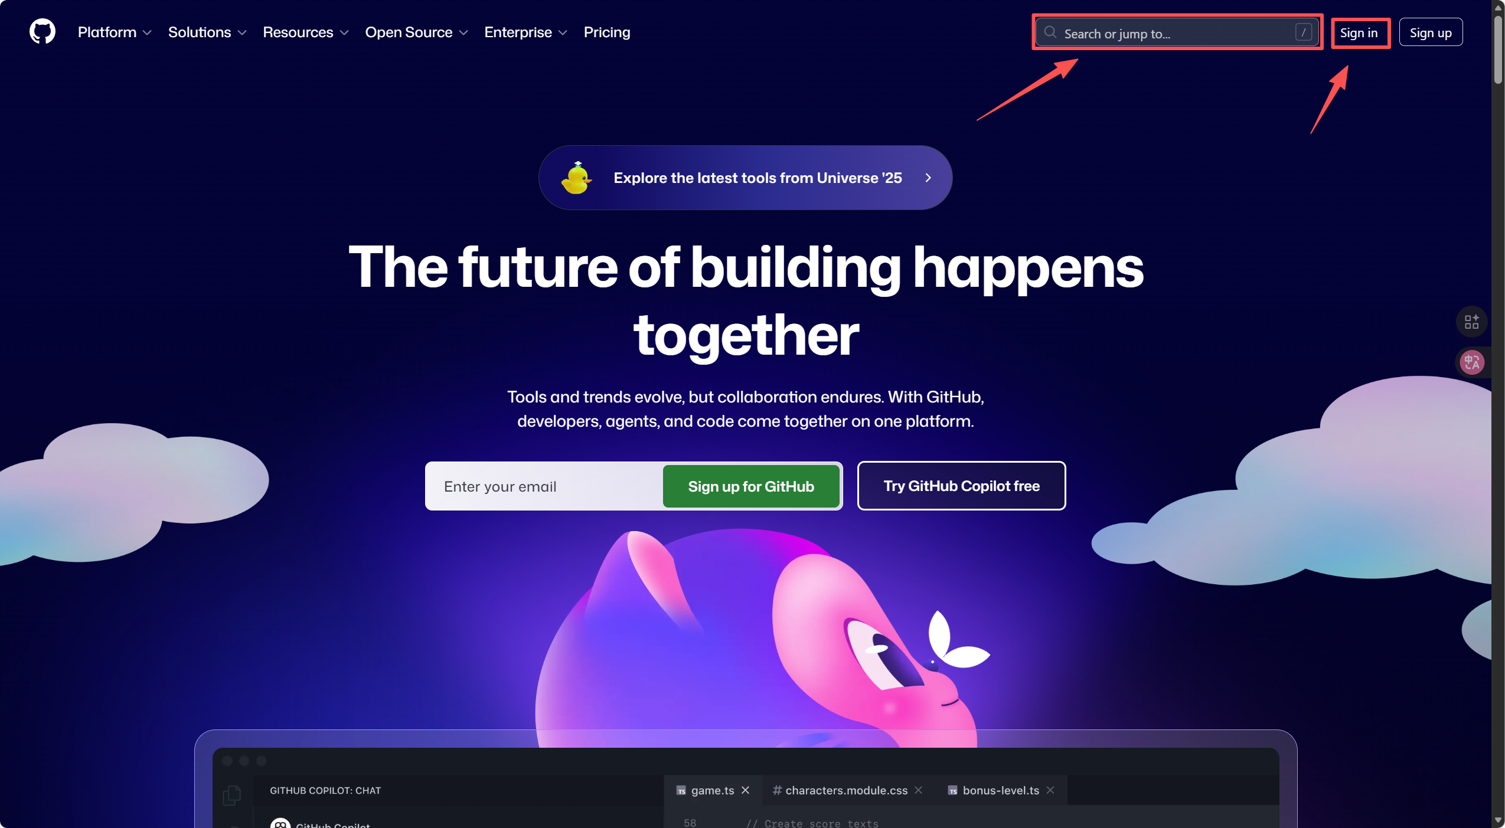This screenshot has height=828, width=1505.
Task: Close the bonus-level.ts tab
Action: tap(1050, 790)
